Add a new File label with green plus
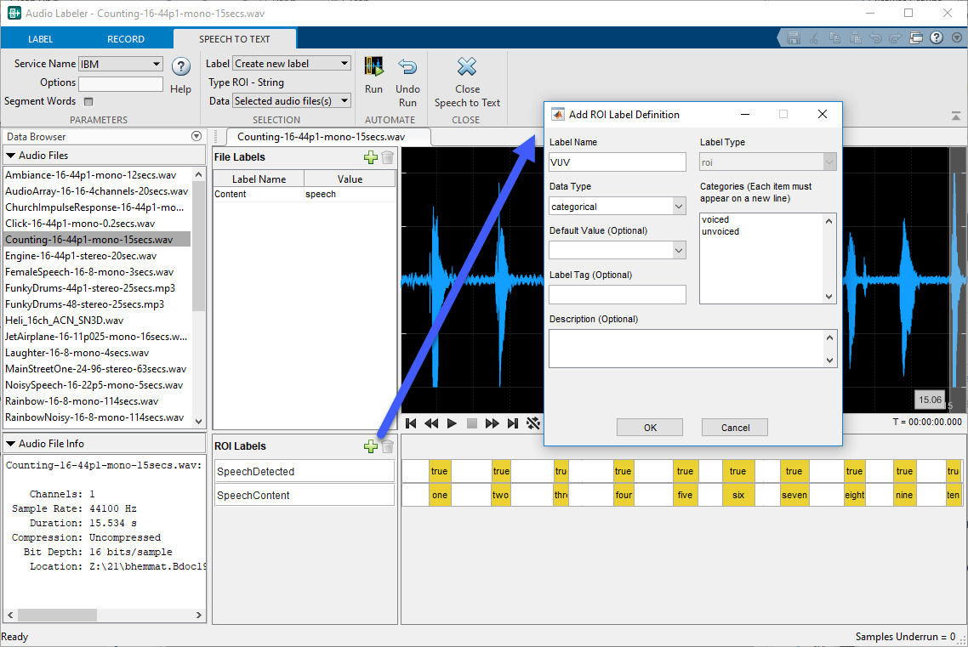 (x=370, y=157)
